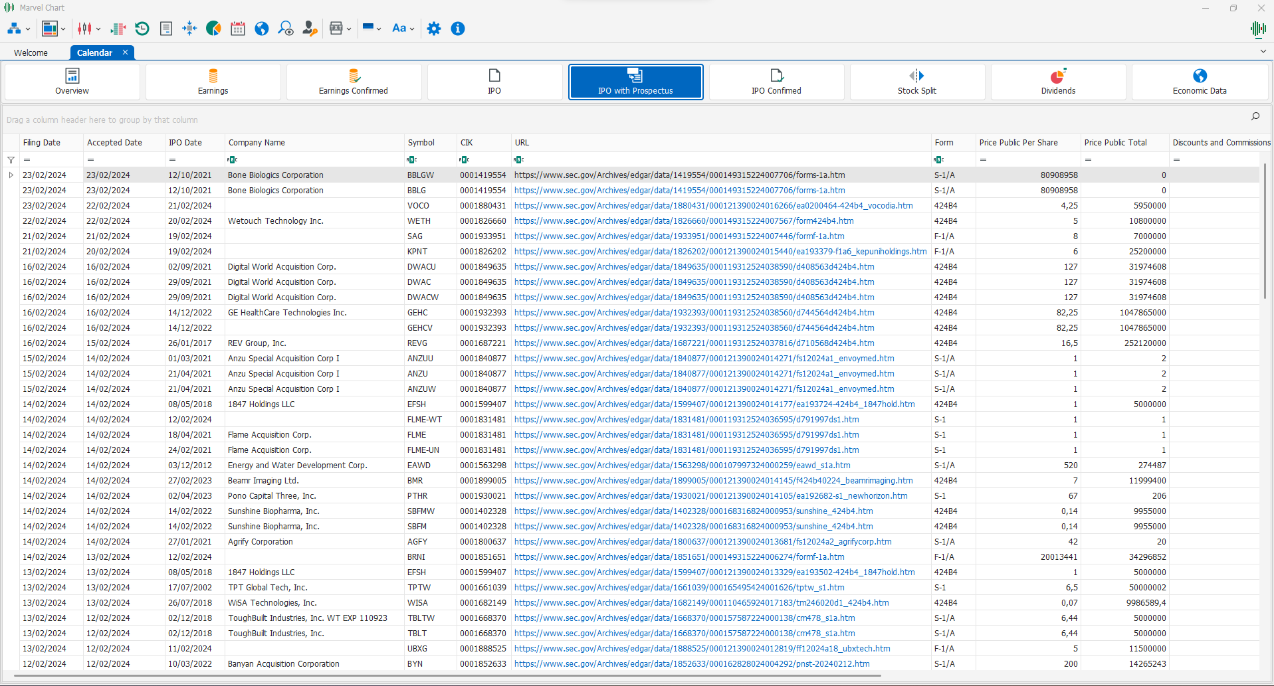Open Company Name filter operator selector
The height and width of the screenshot is (686, 1274).
(232, 160)
